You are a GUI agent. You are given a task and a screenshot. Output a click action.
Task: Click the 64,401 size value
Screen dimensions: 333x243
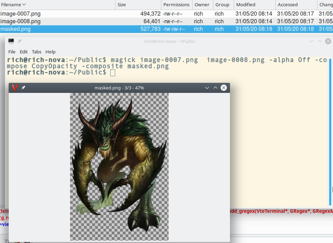152,21
